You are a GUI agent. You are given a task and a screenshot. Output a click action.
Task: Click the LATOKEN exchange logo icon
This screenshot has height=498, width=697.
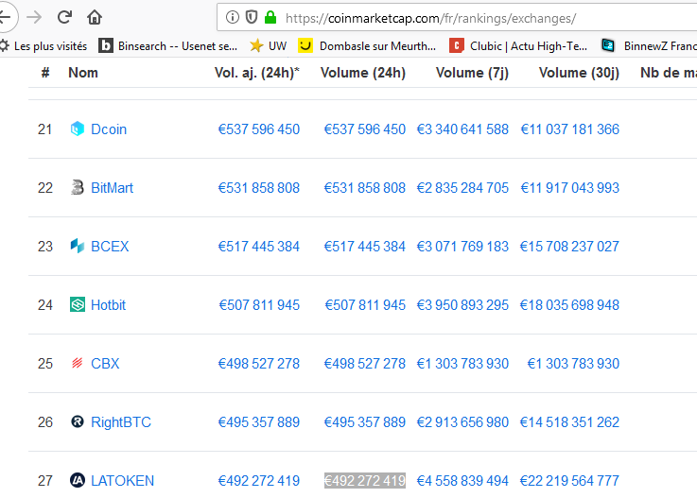click(x=78, y=480)
